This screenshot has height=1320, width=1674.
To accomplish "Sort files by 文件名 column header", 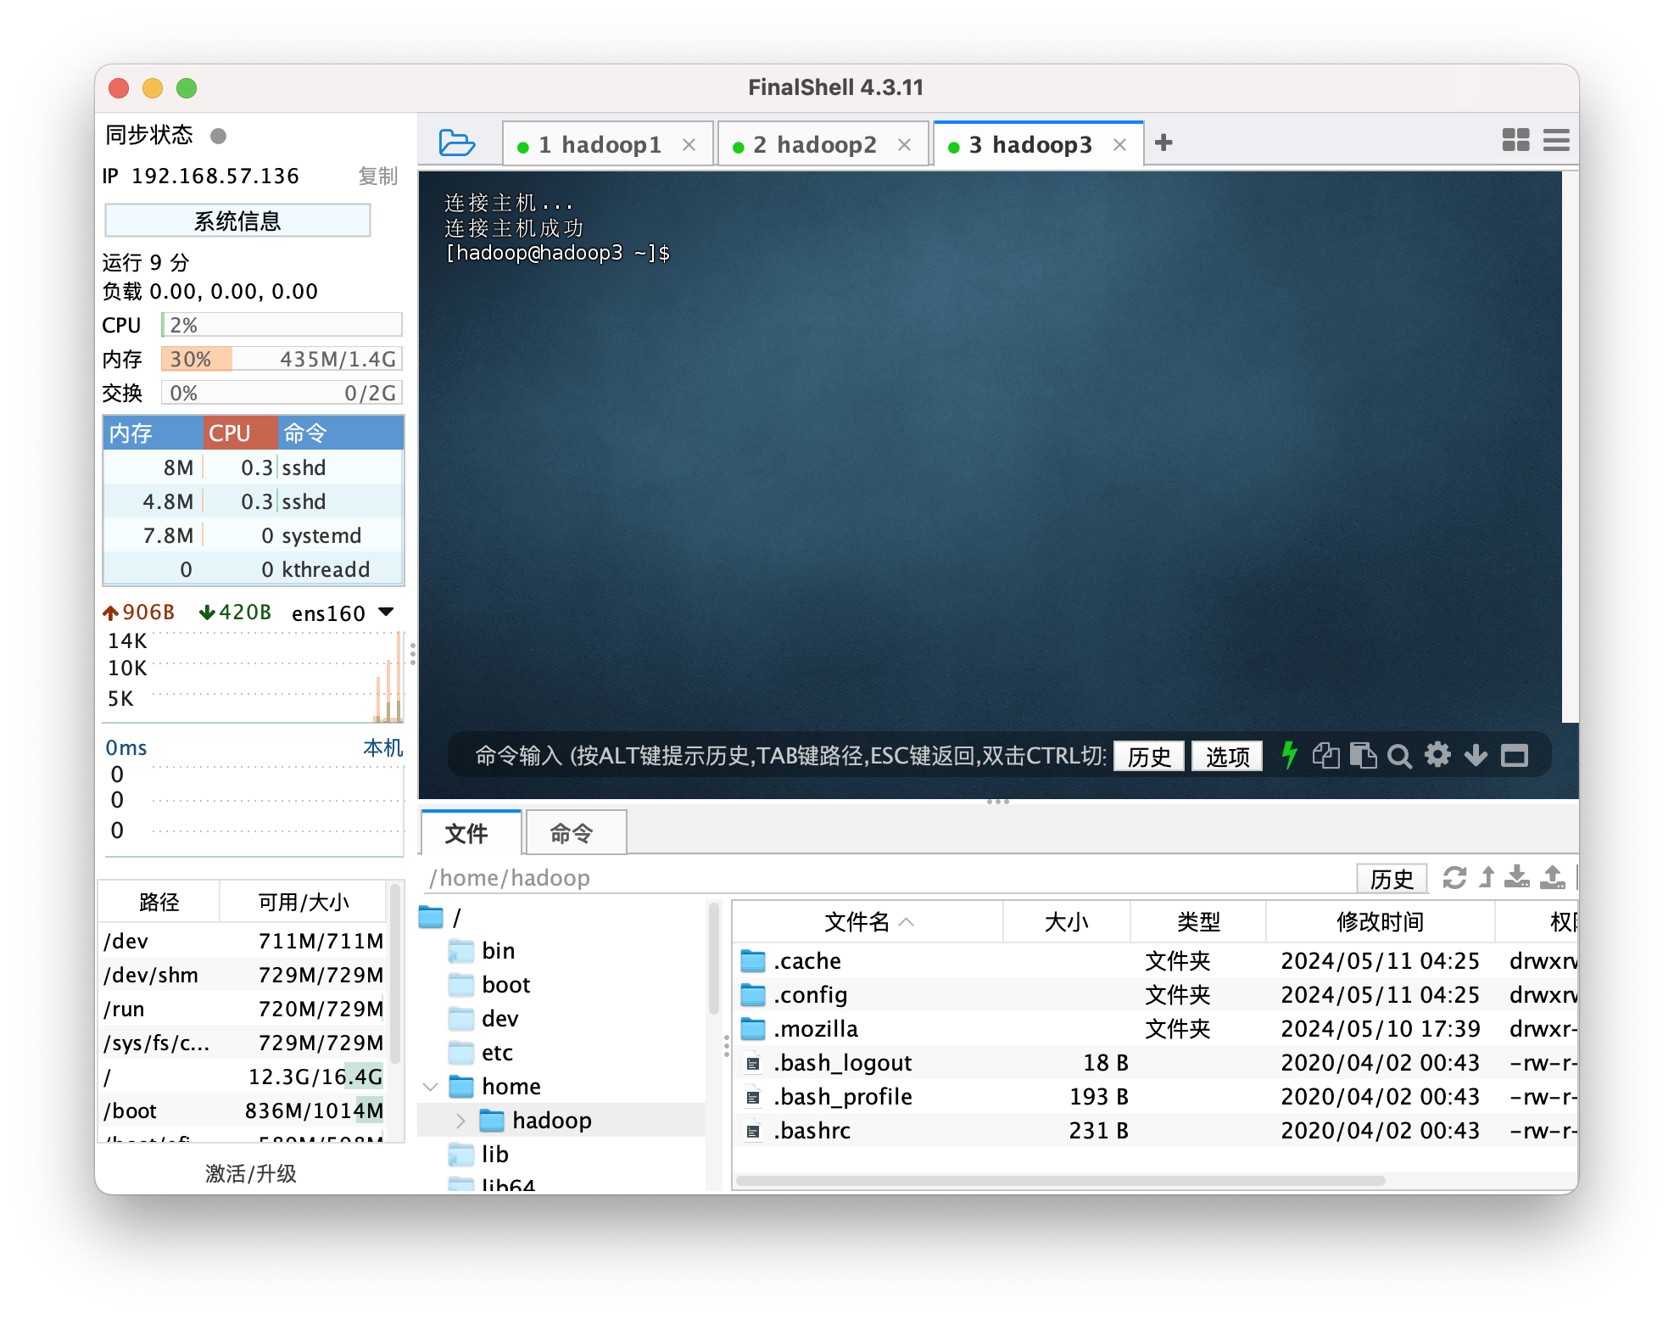I will pos(868,921).
